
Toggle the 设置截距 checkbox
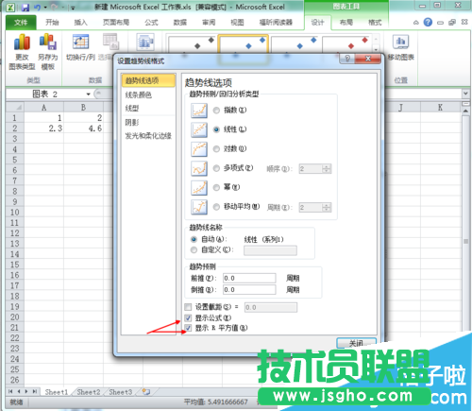point(188,307)
